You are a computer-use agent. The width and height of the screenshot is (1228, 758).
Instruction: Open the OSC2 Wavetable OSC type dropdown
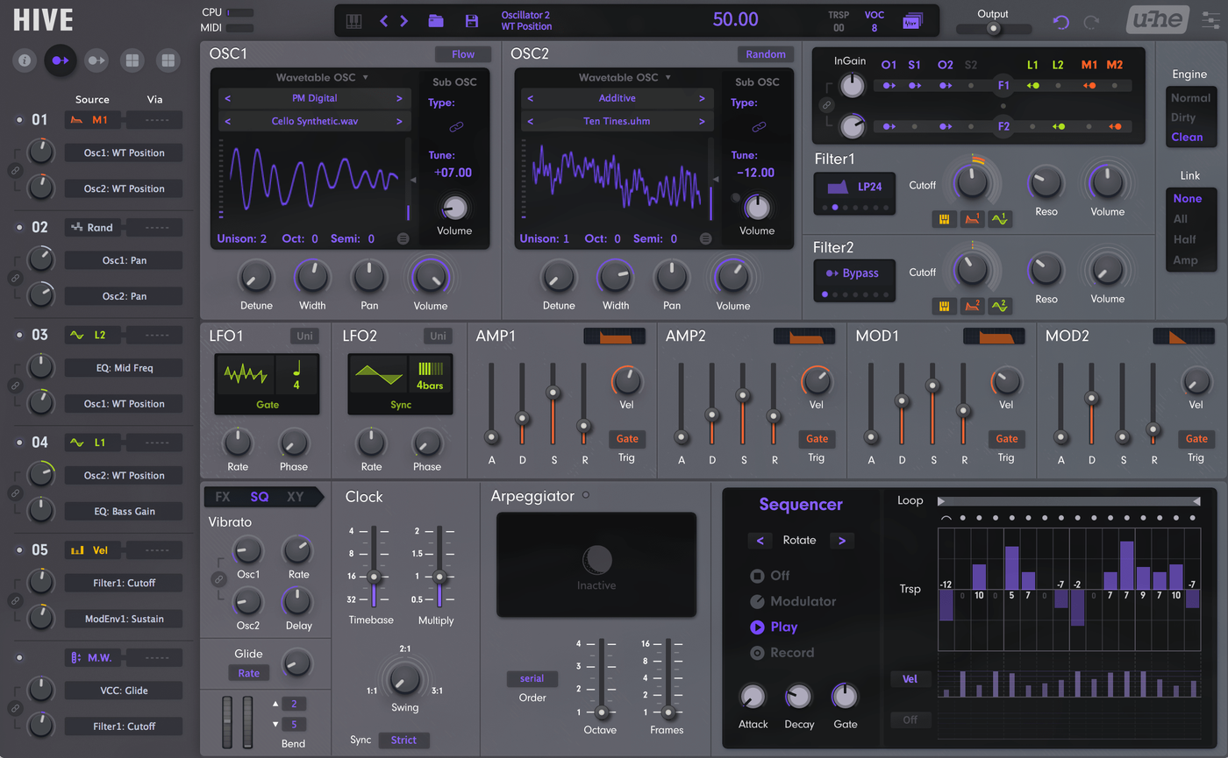[x=624, y=77]
